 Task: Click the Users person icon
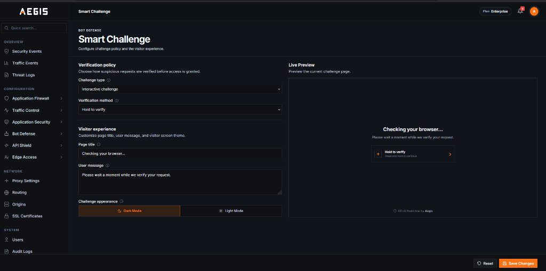point(6,240)
